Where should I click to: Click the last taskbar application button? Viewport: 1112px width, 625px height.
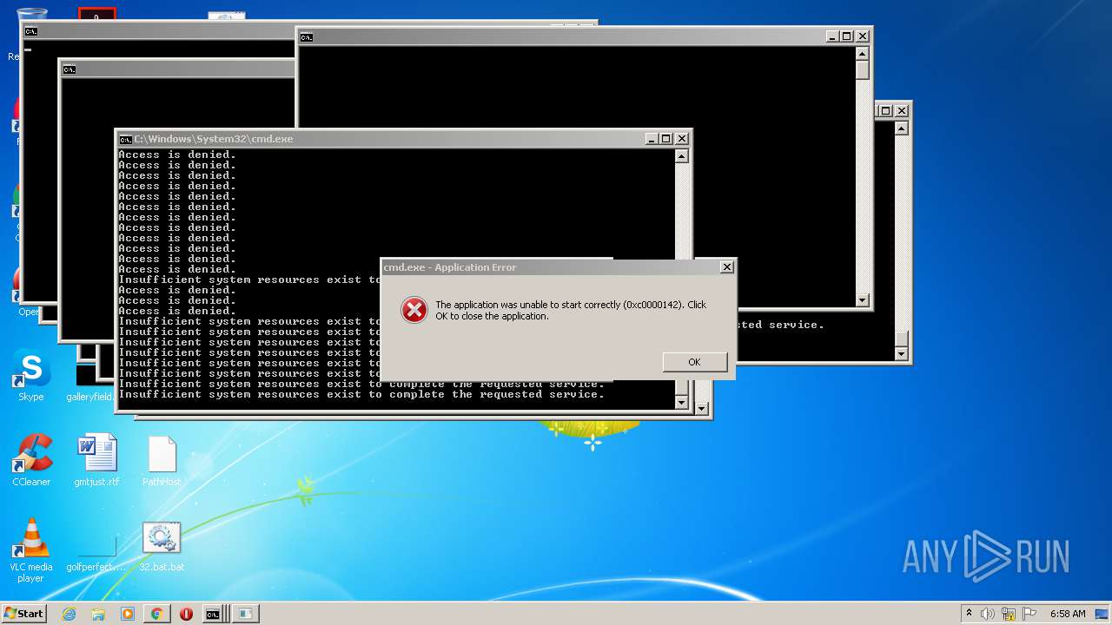pyautogui.click(x=246, y=614)
